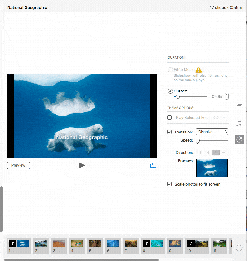The image size is (247, 261).
Task: Open the Dissolve transition dropdown
Action: (212, 132)
